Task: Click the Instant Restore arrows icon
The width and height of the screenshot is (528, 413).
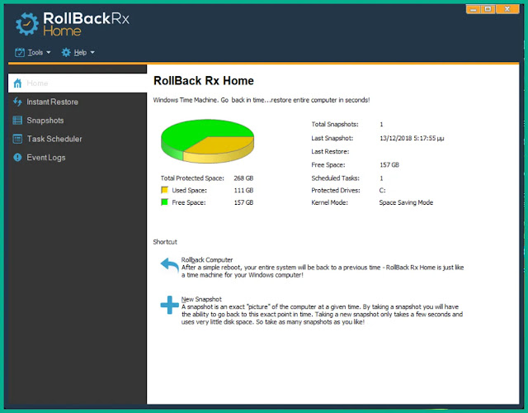Action: click(x=17, y=102)
